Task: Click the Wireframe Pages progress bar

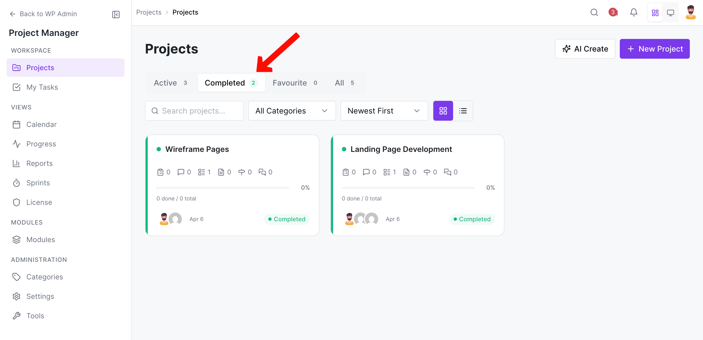Action: (223, 188)
